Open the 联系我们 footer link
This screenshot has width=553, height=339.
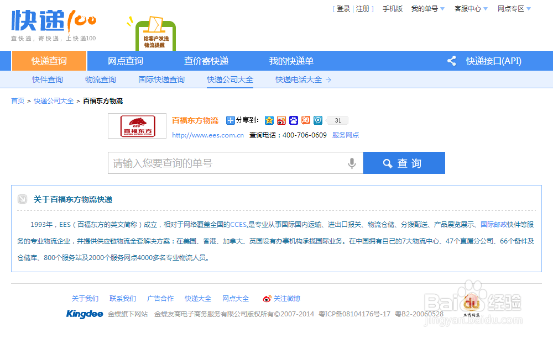pos(123,299)
